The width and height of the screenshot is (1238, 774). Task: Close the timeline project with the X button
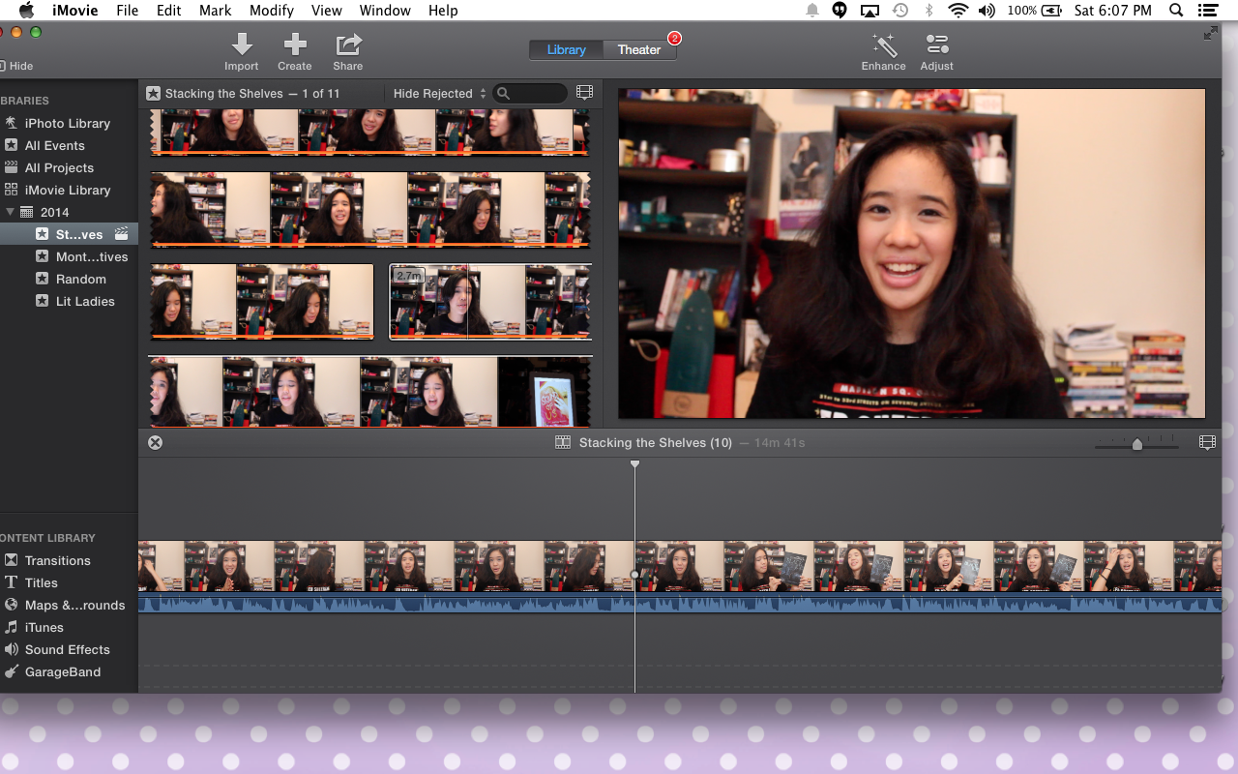[x=155, y=442]
